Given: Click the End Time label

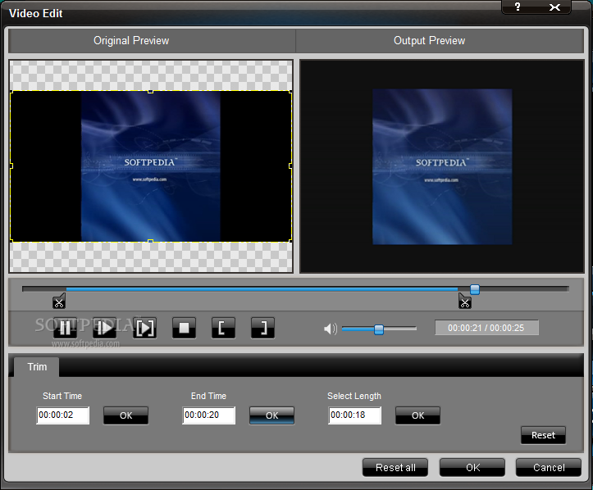Looking at the screenshot, I should (x=209, y=396).
